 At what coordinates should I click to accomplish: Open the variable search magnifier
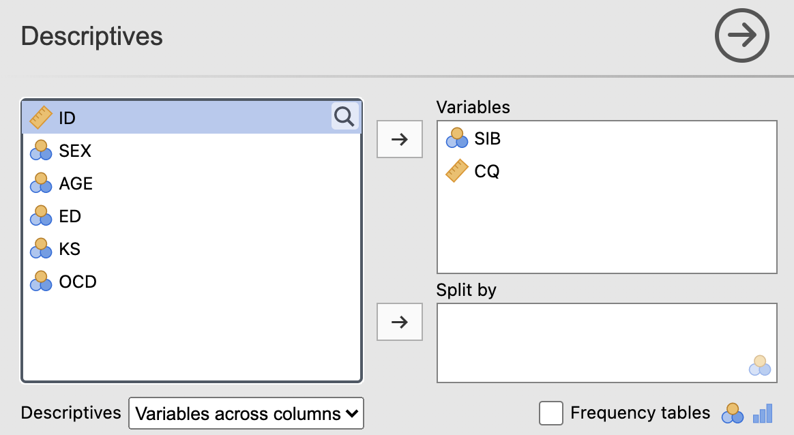click(x=344, y=116)
